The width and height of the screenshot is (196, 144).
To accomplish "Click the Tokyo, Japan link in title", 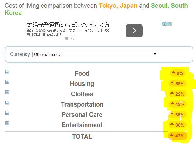I will [x=118, y=6].
